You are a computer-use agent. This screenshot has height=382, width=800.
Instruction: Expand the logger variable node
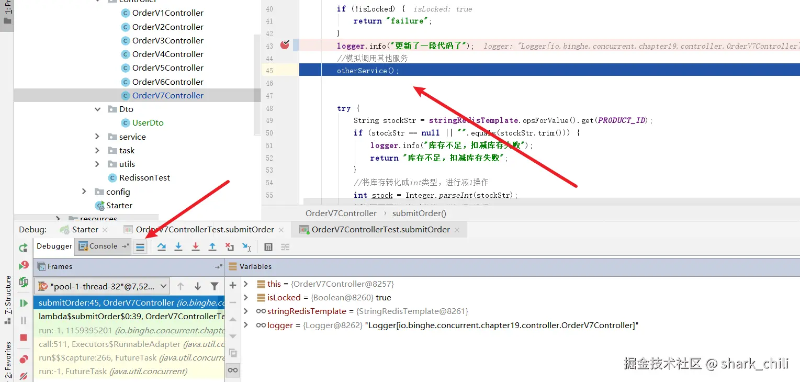246,325
